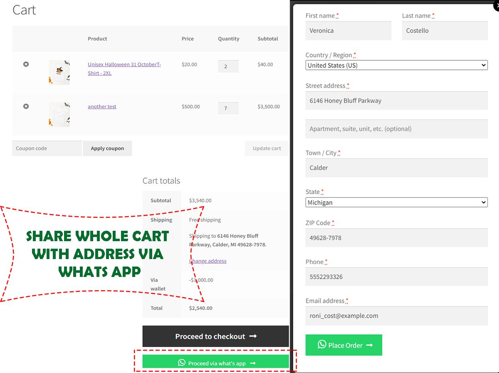The image size is (499, 373).
Task: Set quantity field for Halloween T-Shirt
Action: [228, 67]
